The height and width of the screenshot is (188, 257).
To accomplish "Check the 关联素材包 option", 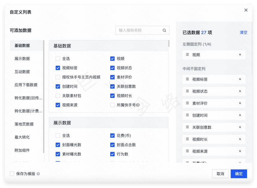I will (x=57, y=96).
